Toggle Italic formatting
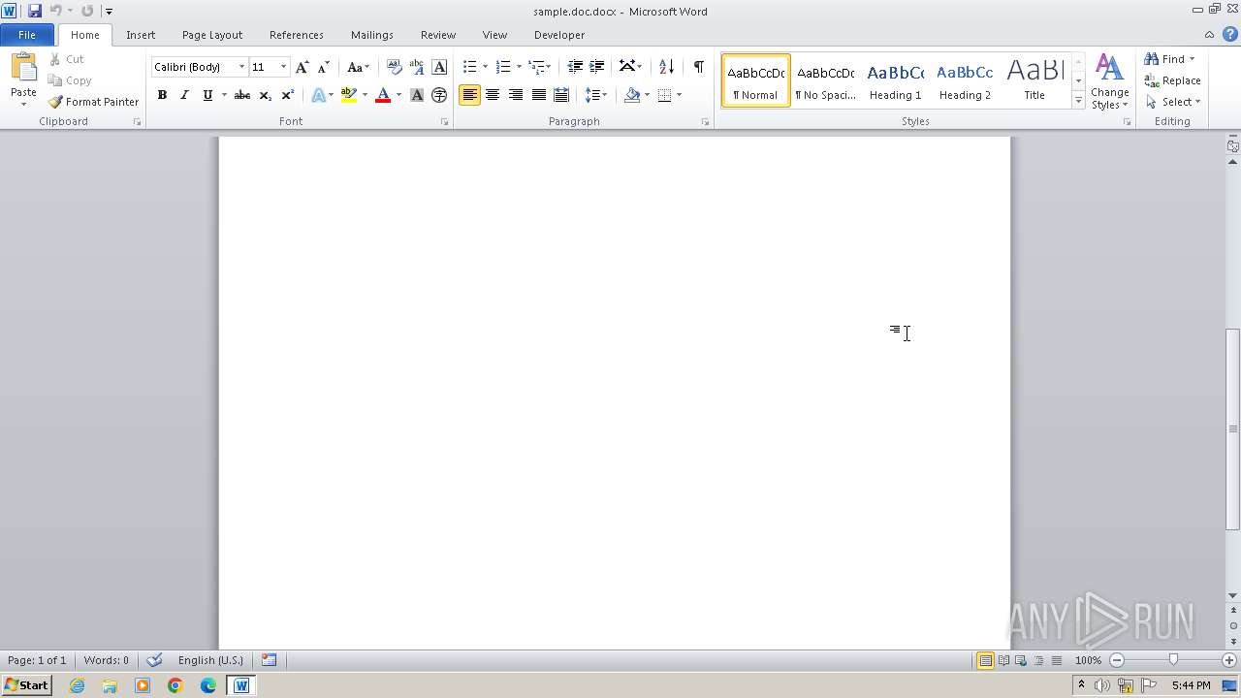1241x698 pixels. click(x=184, y=95)
